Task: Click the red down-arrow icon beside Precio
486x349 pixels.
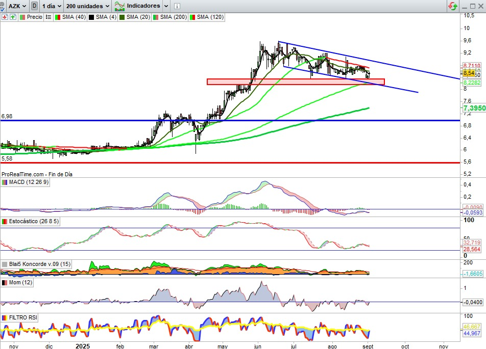Action: (5, 17)
